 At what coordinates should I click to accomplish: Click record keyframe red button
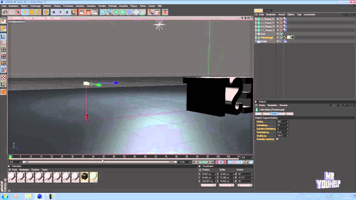pos(217,162)
